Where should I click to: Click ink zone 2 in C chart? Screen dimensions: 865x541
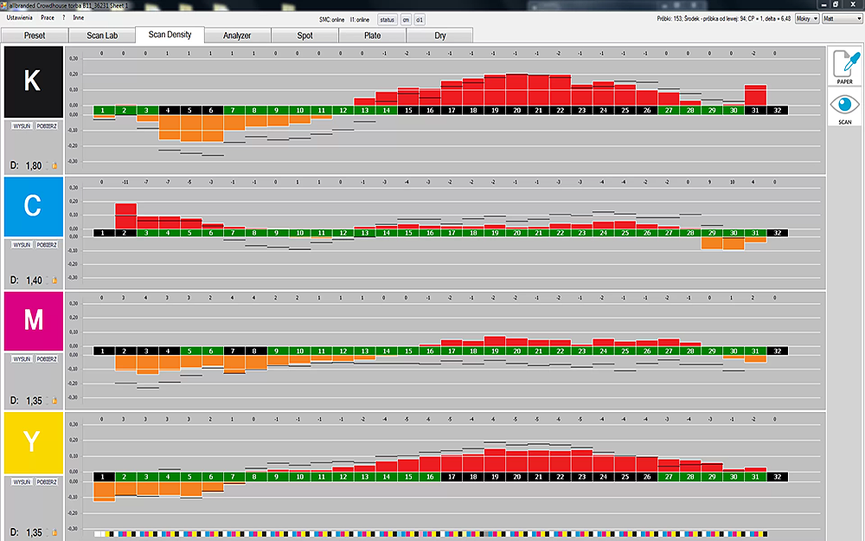coord(125,233)
